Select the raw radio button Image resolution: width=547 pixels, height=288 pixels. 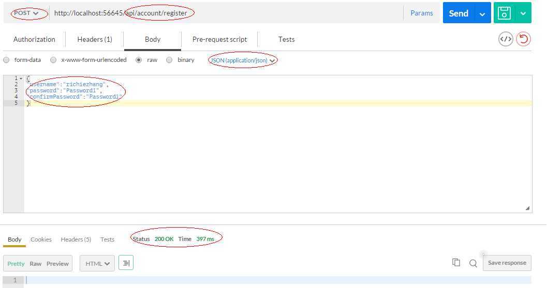(139, 60)
